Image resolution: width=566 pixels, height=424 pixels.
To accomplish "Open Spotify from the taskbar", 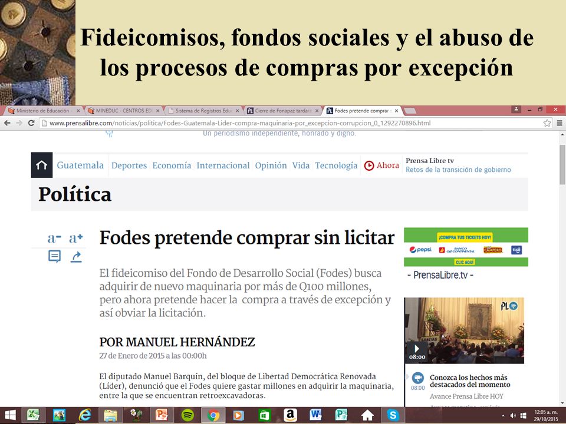I will point(187,415).
